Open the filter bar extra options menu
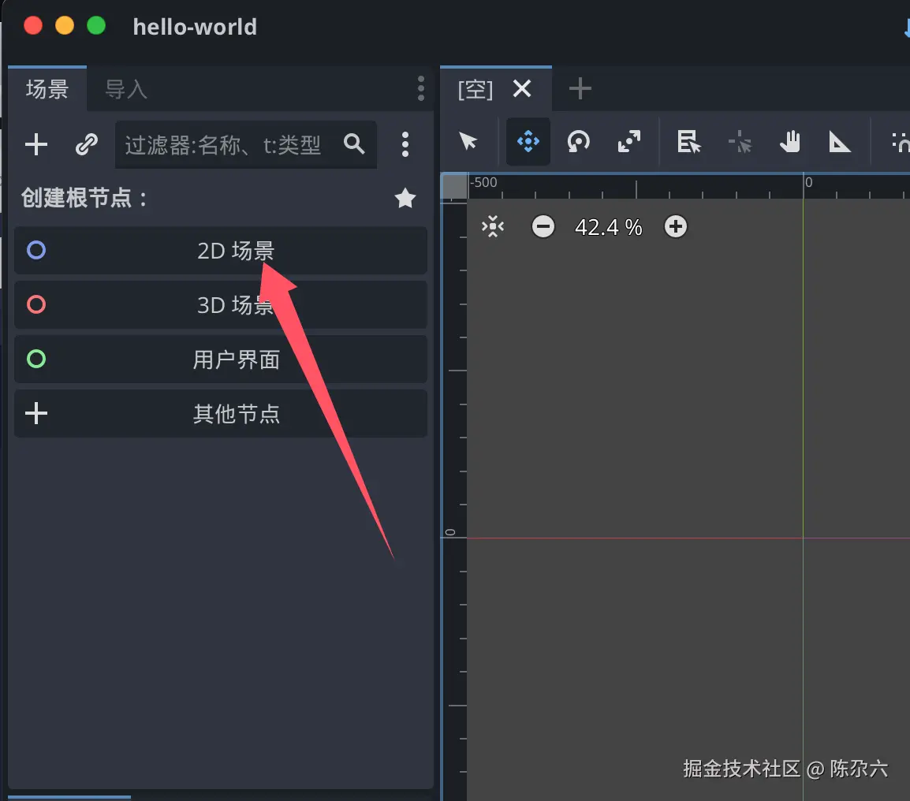The height and width of the screenshot is (801, 910). point(405,144)
